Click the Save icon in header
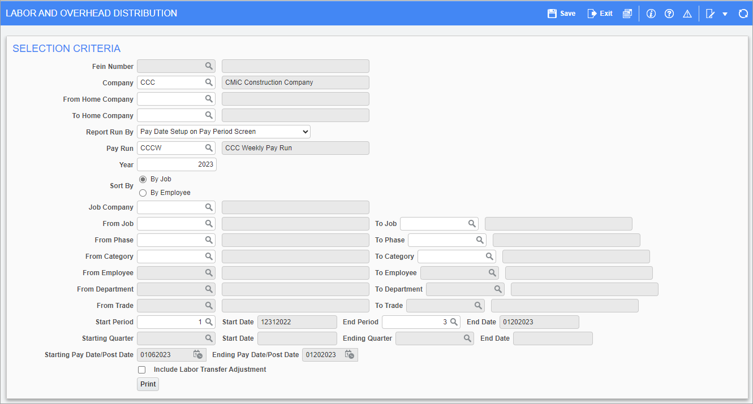 click(x=552, y=14)
